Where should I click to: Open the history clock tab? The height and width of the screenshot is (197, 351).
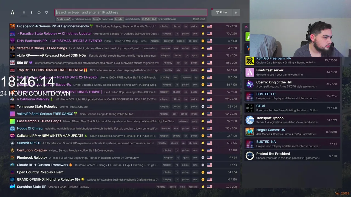pos(39,12)
